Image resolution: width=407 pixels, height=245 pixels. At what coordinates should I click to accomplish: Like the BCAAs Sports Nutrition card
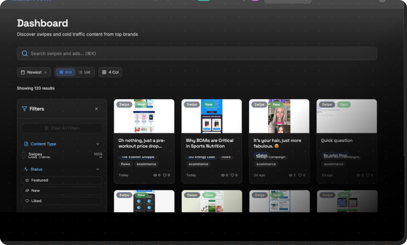click(x=232, y=175)
